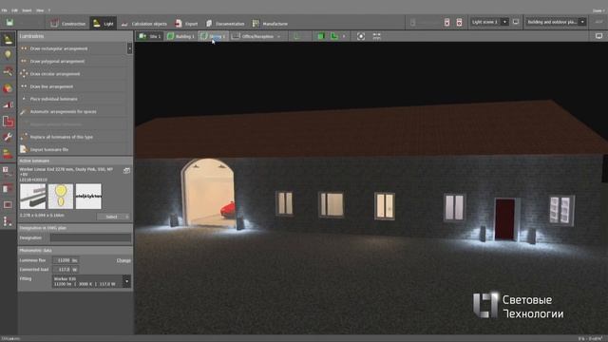The width and height of the screenshot is (608, 342).
Task: Select the red L-shaped outline tool in sidebar
Action: [x=8, y=122]
